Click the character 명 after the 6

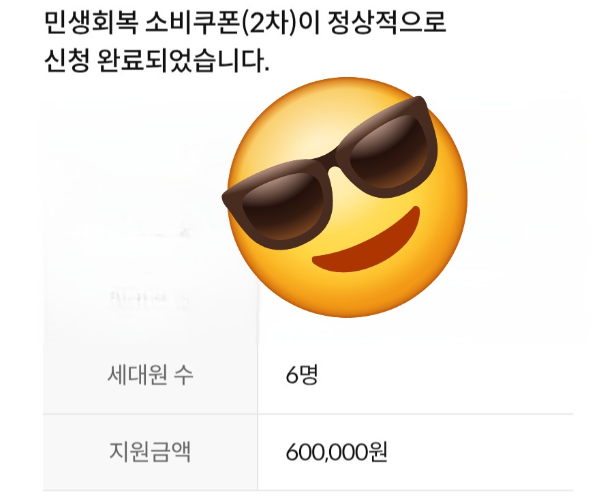pyautogui.click(x=309, y=374)
